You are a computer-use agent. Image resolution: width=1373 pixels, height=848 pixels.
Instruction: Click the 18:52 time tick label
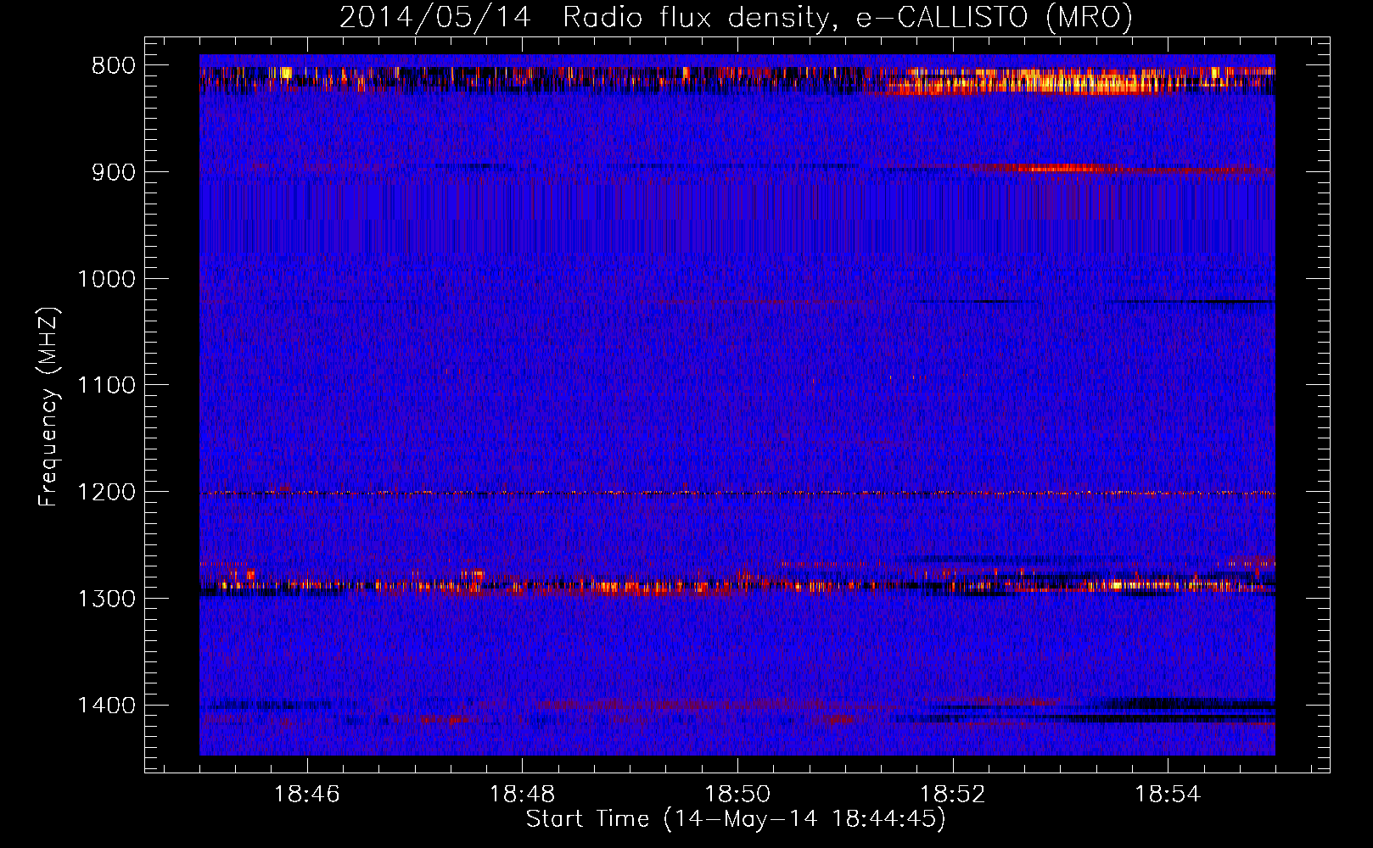(952, 795)
